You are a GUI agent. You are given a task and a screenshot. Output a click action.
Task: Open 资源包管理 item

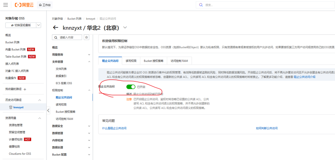click(x=16, y=125)
